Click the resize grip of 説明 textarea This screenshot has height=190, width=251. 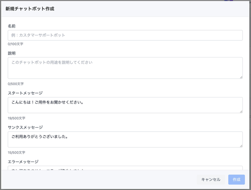point(241,77)
